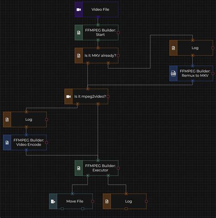The width and height of the screenshot is (216, 218).
Task: Click the Video File node output connector
Action: 98,17
